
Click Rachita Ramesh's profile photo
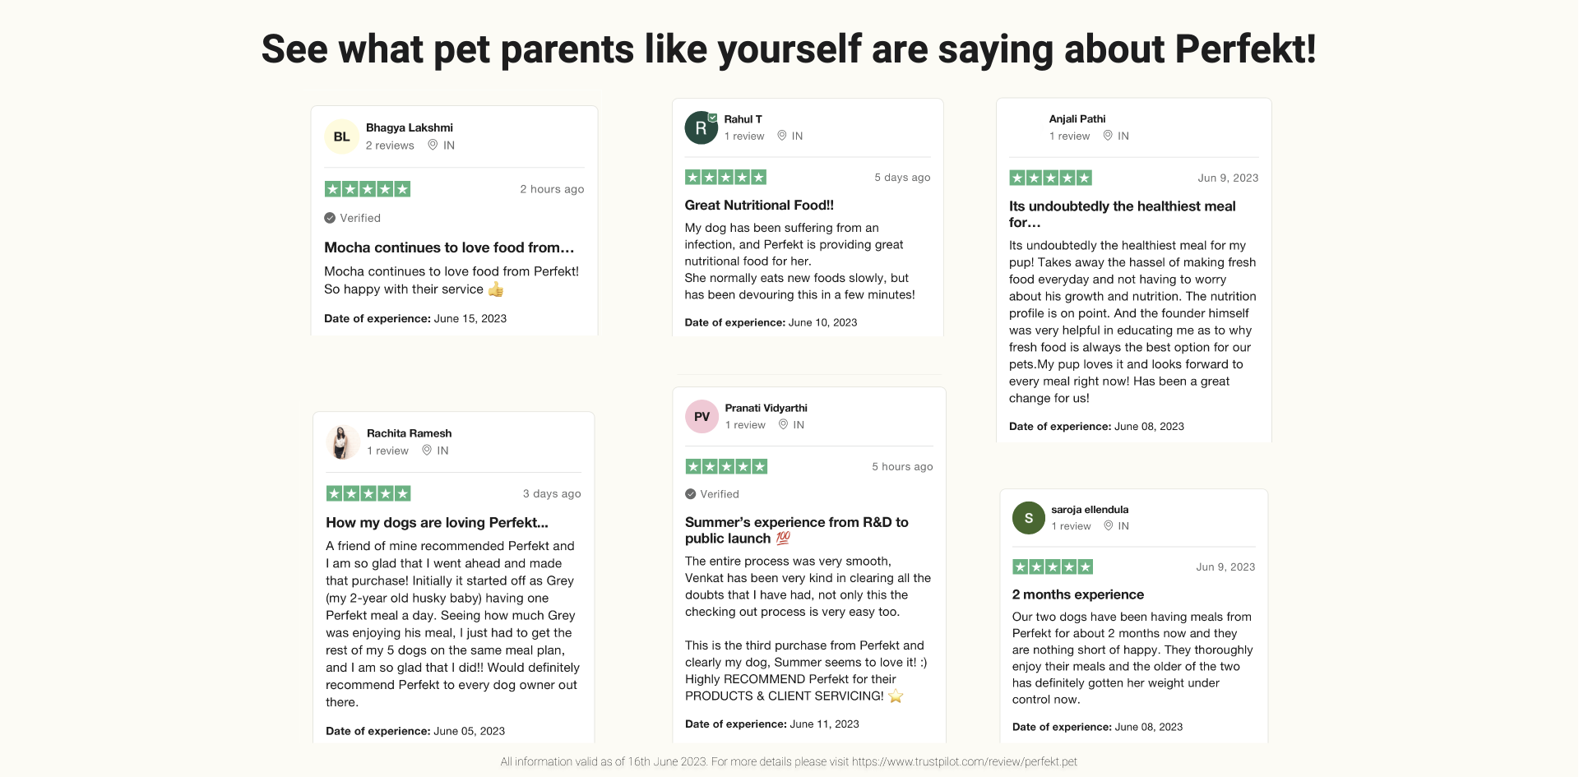(341, 442)
